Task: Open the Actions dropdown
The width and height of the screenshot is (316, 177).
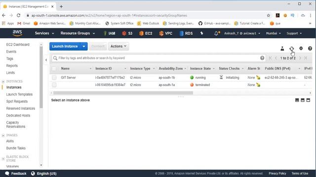Action: coord(118,46)
